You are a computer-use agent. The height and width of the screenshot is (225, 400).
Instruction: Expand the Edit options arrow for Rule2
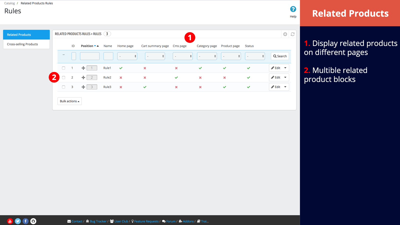pyautogui.click(x=285, y=77)
